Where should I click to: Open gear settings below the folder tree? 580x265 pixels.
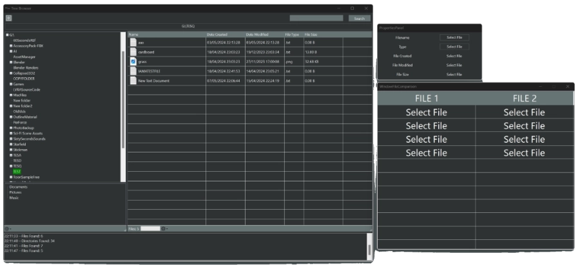coord(6,228)
